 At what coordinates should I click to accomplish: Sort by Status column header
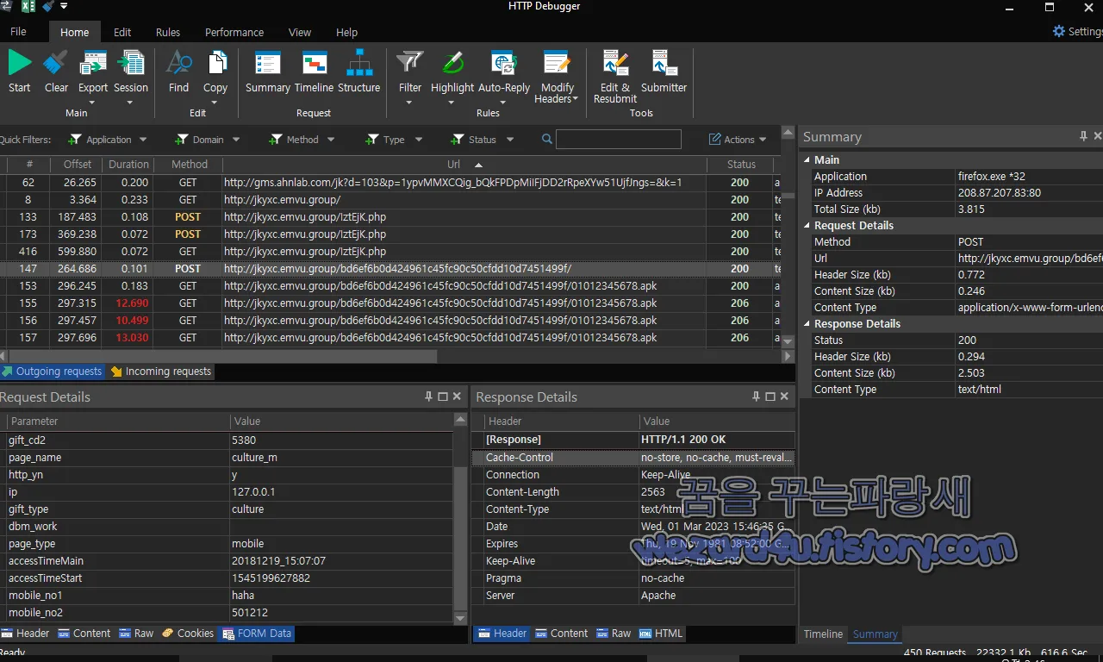pyautogui.click(x=740, y=164)
